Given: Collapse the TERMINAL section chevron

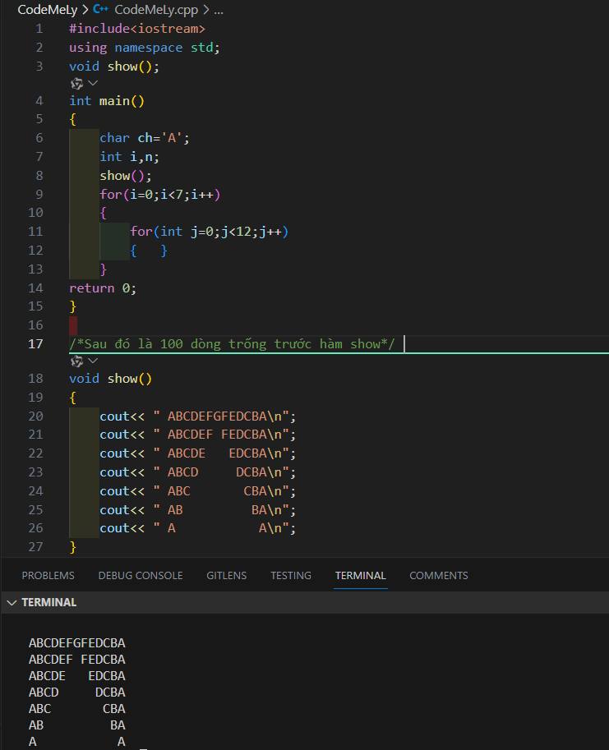Looking at the screenshot, I should click(12, 603).
